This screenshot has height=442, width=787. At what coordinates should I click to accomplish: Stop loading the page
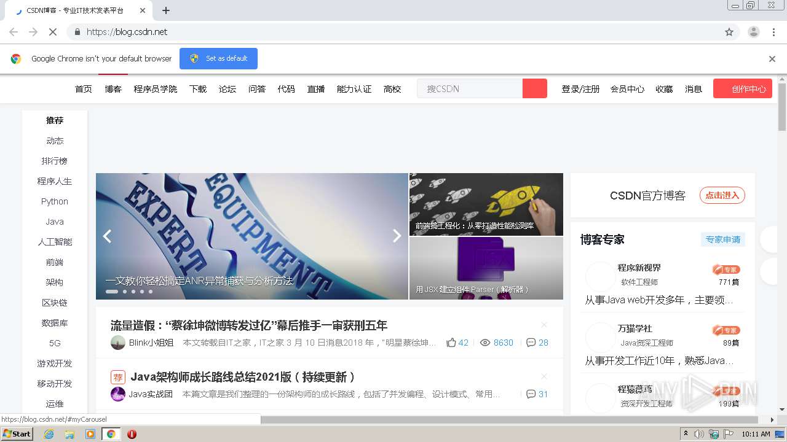53,32
